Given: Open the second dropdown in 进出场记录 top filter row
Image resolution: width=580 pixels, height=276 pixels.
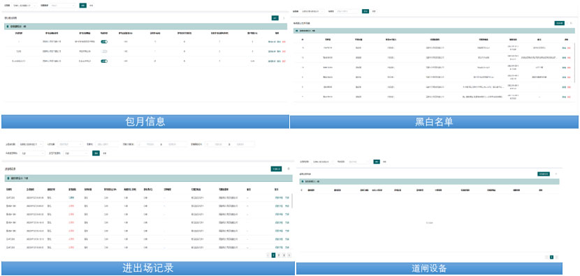Looking at the screenshot, I should point(71,144).
